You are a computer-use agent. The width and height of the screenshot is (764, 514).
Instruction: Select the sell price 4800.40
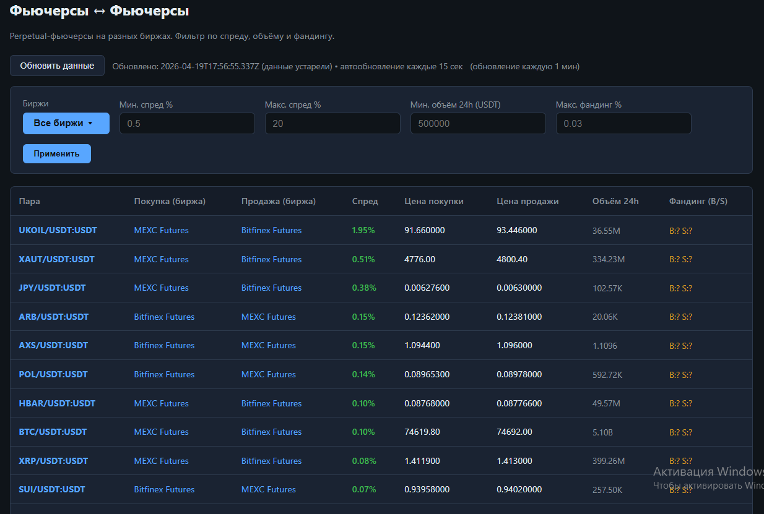[x=512, y=259]
